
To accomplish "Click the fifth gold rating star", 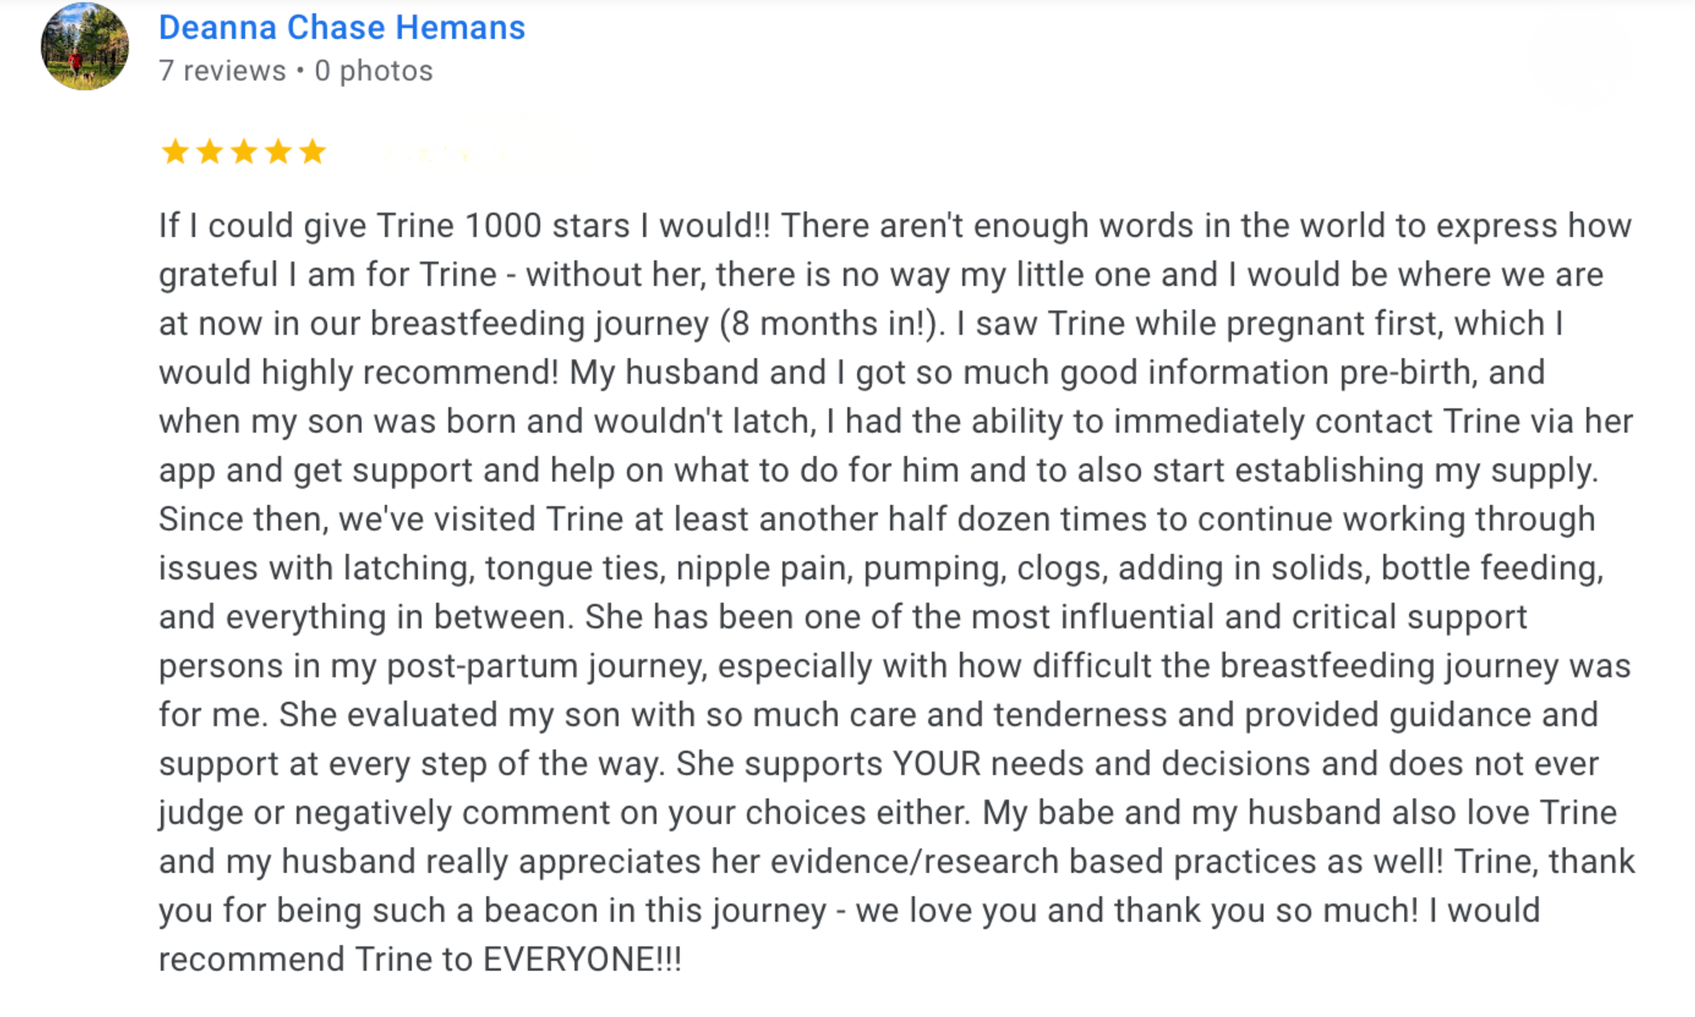I will coord(313,151).
